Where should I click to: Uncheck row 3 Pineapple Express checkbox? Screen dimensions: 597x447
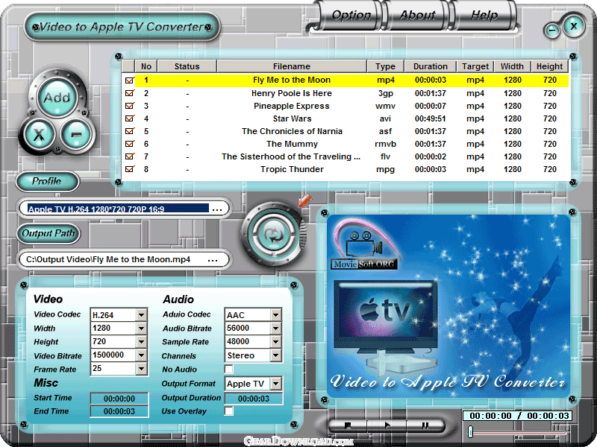129,106
